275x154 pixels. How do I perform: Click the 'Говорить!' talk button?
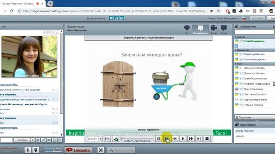(78, 150)
